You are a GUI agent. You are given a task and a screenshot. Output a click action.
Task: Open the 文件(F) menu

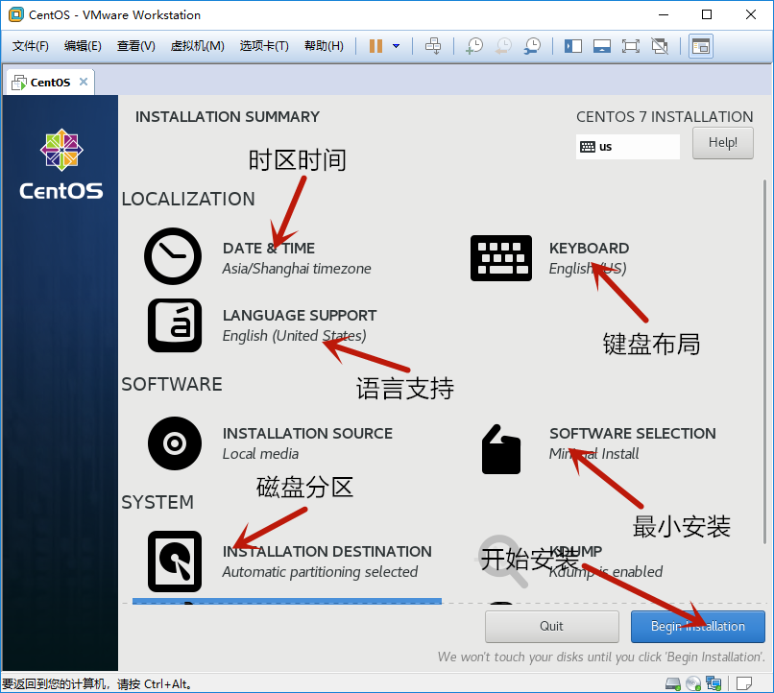tap(31, 46)
